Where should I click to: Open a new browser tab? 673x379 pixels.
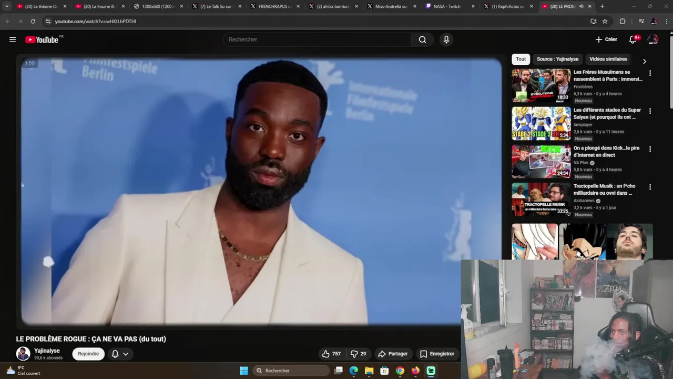602,6
